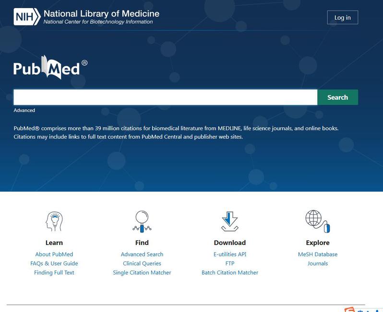This screenshot has height=312, width=383.
Task: Open the E-utilities API link
Action: tap(230, 254)
